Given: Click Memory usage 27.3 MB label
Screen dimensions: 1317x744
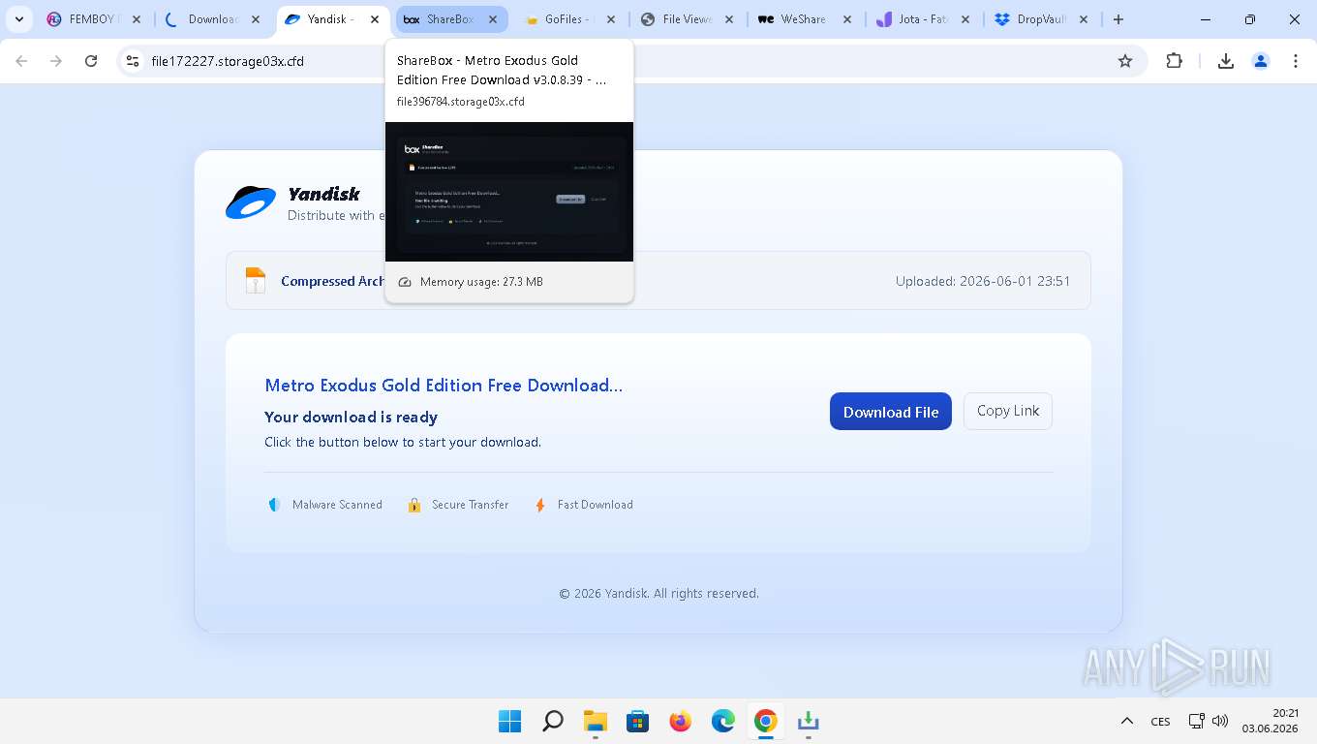Looking at the screenshot, I should coord(481,282).
